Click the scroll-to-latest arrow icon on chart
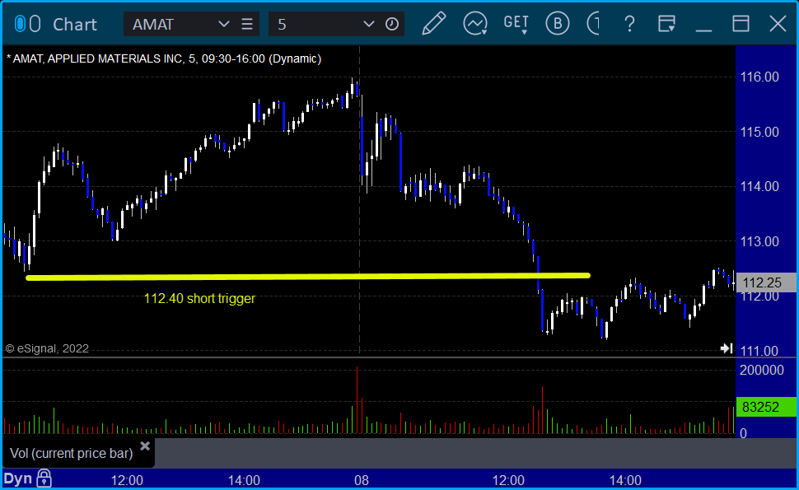The image size is (799, 490). click(727, 348)
